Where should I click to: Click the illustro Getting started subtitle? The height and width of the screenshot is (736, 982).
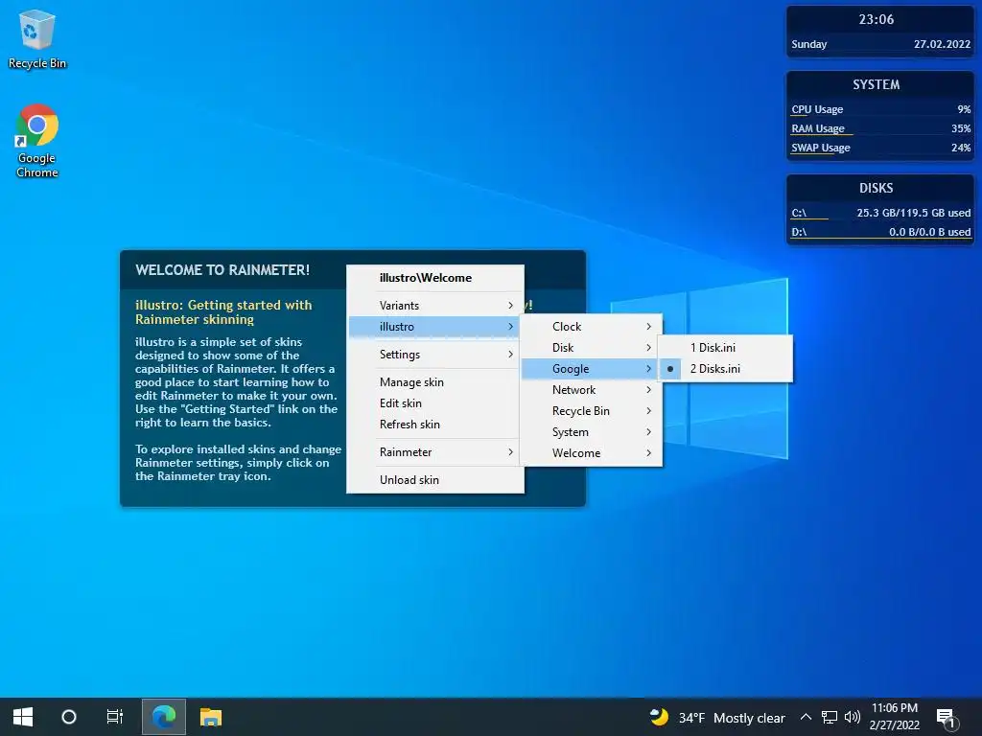(x=223, y=312)
